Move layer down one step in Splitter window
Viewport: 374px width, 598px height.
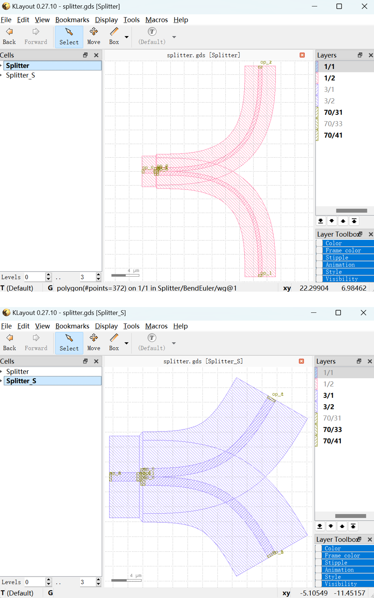(x=332, y=221)
